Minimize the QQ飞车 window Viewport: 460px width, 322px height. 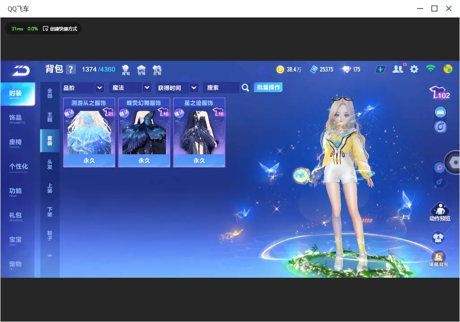[x=420, y=9]
